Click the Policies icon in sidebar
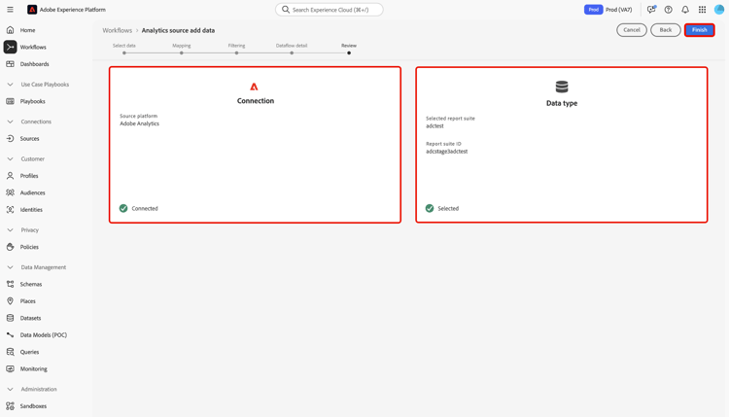 [11, 247]
